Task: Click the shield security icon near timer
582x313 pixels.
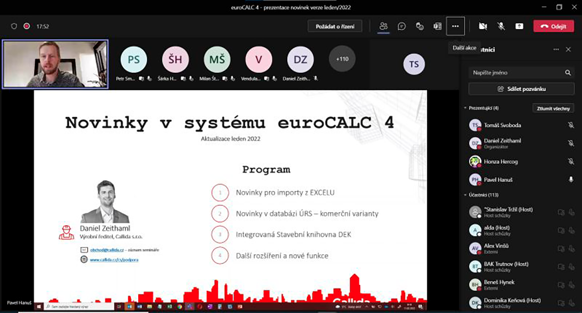Action: pyautogui.click(x=14, y=26)
